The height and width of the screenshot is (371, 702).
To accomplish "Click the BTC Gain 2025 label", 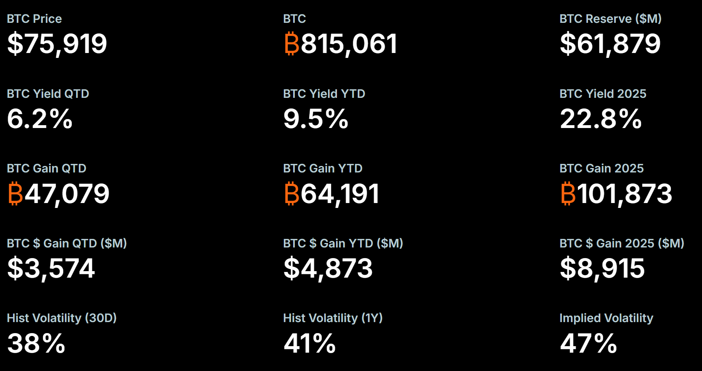I will (602, 168).
